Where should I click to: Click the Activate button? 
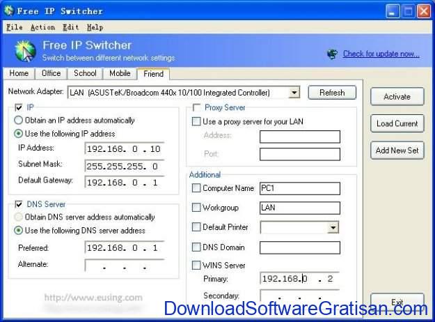(x=397, y=97)
